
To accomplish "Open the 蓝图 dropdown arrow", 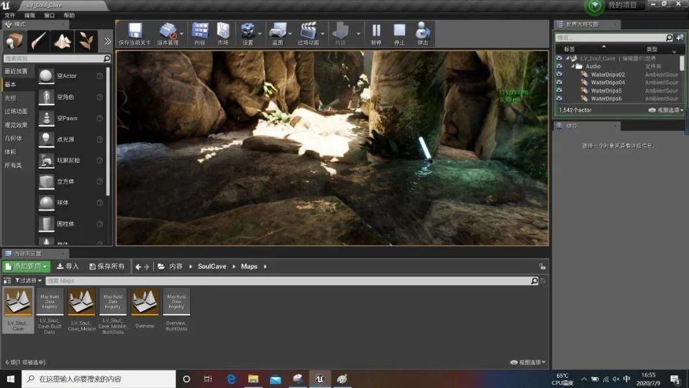I will click(290, 34).
